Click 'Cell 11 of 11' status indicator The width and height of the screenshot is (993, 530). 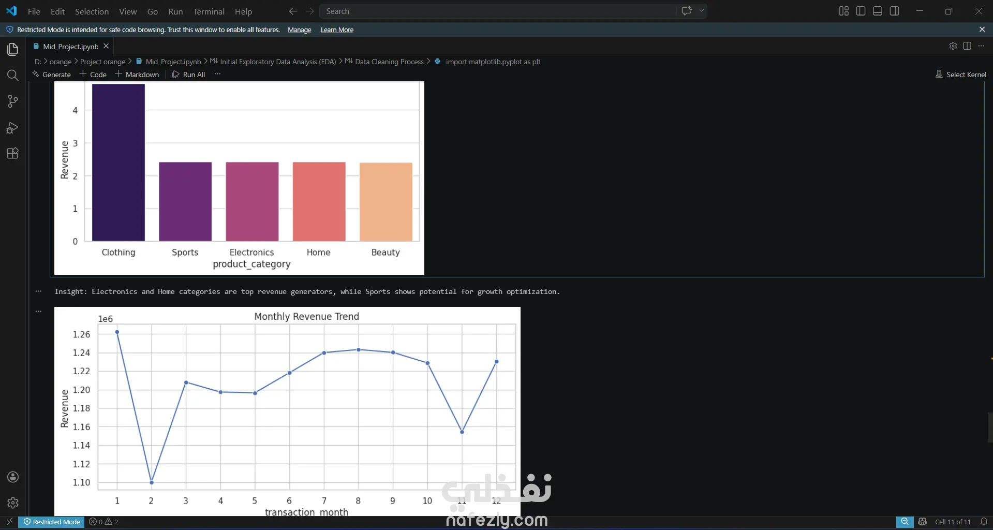[x=953, y=522]
